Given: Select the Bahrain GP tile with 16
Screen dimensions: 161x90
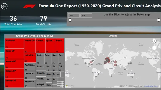Looking at the screenshot, I should [55, 68].
